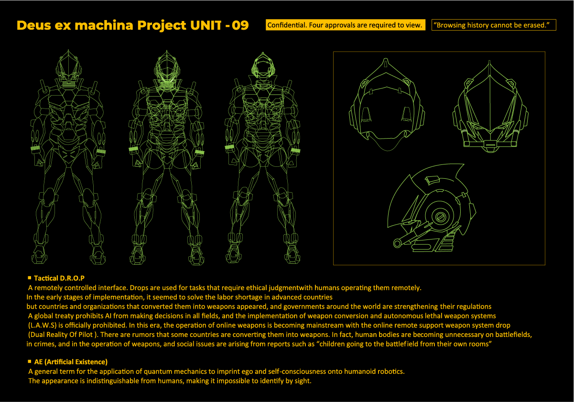Viewport: 574px width, 402px height.
Task: Click the line starting "A remotely controlled interface"
Action: tap(225, 288)
